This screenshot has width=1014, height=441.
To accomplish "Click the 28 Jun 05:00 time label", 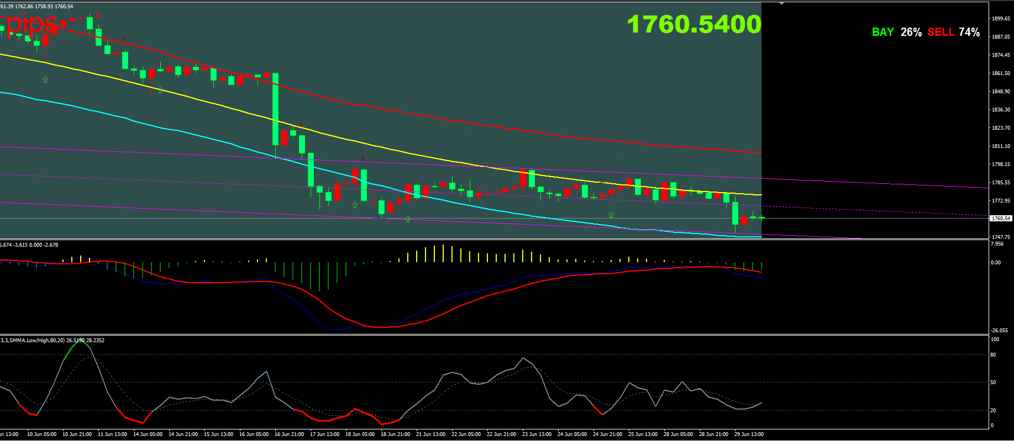I will coord(678,434).
